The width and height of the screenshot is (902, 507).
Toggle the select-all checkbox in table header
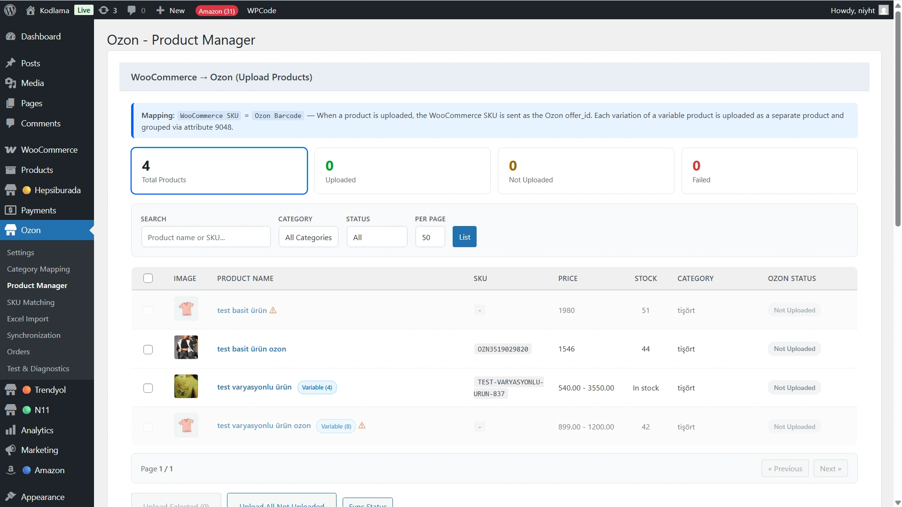click(148, 278)
